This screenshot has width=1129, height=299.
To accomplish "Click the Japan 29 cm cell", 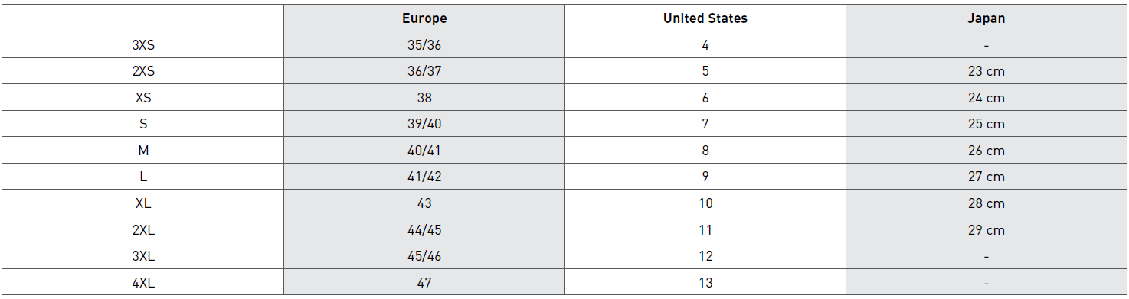I will point(986,229).
